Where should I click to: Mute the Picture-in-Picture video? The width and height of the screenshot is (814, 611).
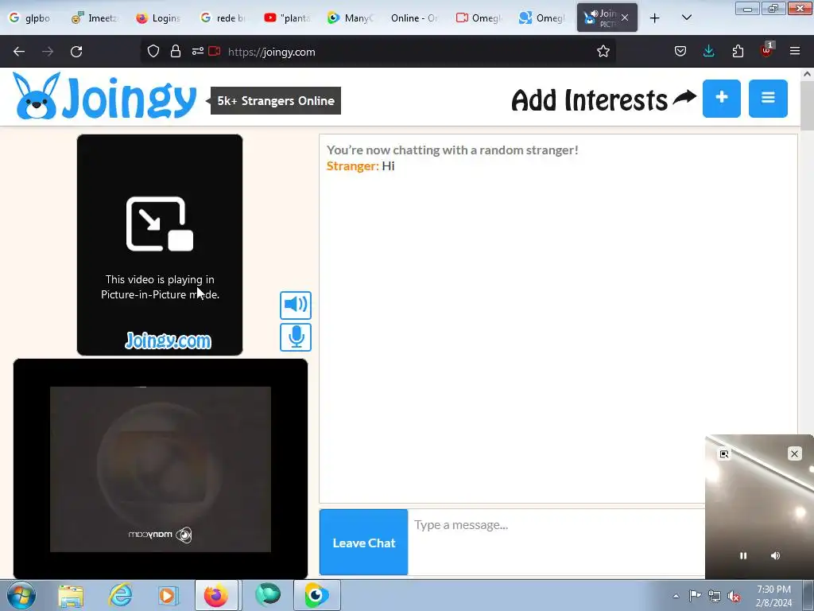click(x=775, y=555)
